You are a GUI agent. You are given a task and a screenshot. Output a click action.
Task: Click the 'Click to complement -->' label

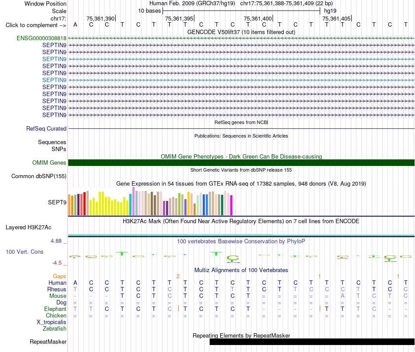tap(36, 25)
